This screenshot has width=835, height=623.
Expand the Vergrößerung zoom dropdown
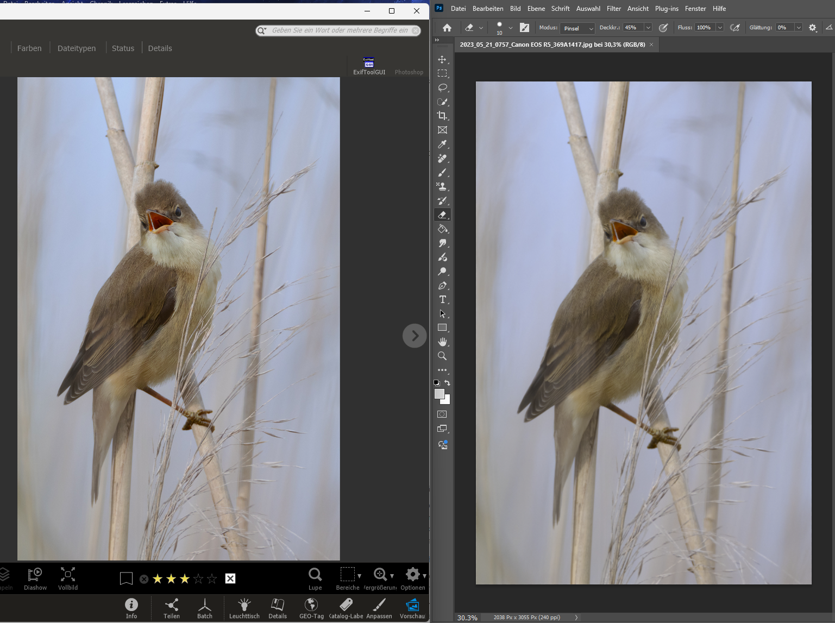(392, 576)
